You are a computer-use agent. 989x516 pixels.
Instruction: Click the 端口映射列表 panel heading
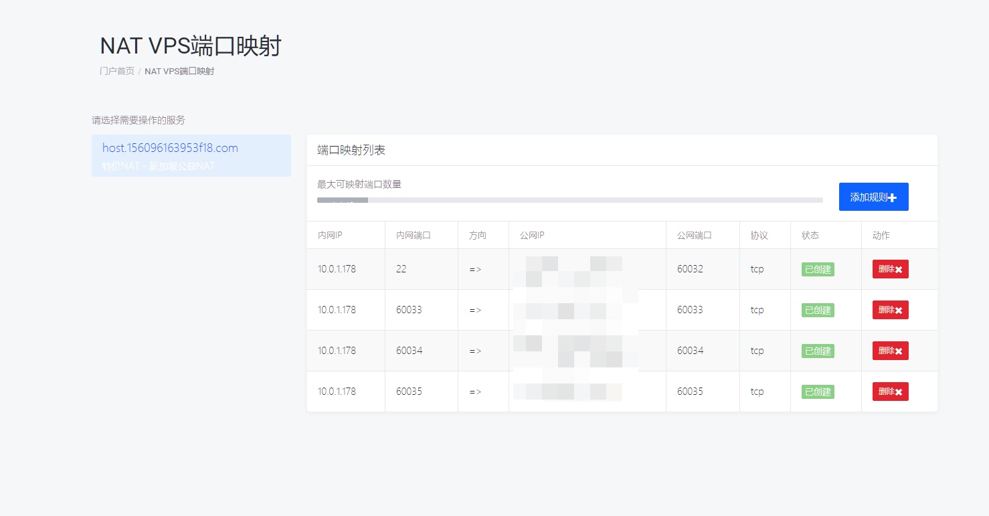click(351, 150)
